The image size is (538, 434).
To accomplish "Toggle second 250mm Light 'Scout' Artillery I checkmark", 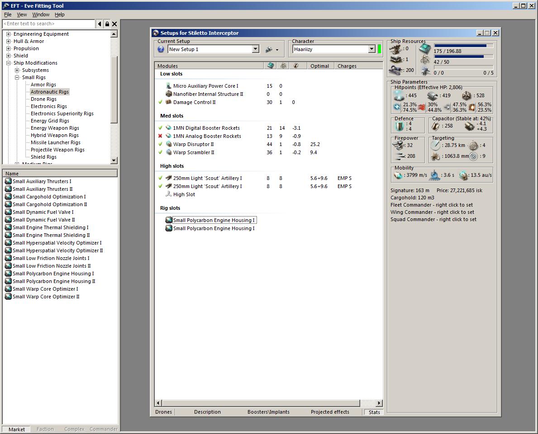I will [x=160, y=186].
